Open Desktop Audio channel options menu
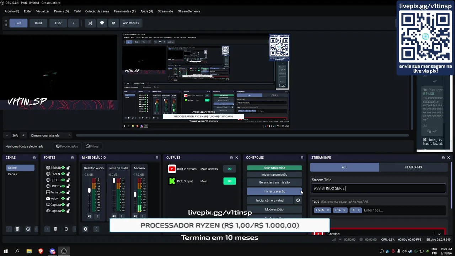Screen dimensions: 455x256 pyautogui.click(x=97, y=216)
